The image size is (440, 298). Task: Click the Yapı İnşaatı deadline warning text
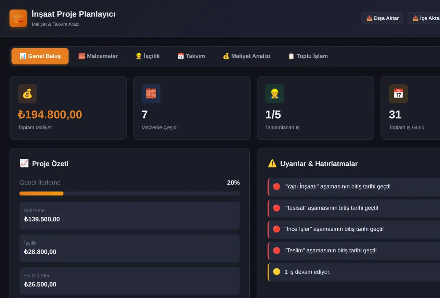(x=337, y=187)
